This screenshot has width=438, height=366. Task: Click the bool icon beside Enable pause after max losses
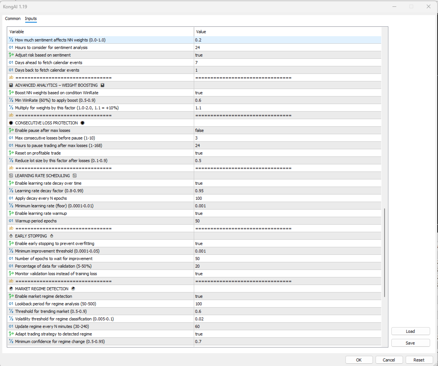coord(11,130)
